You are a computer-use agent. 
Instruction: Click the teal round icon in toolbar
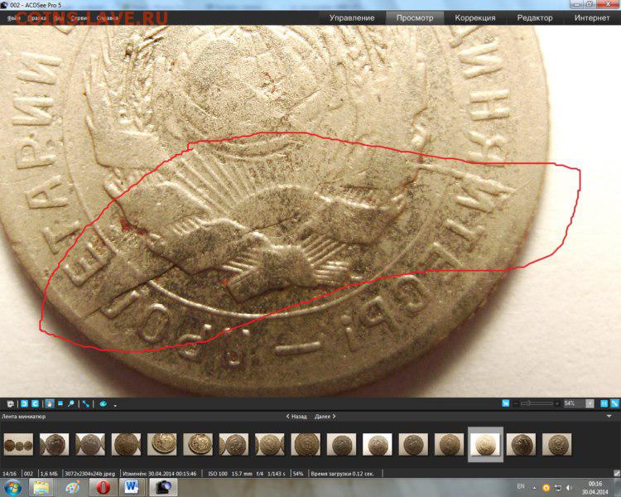point(103,404)
